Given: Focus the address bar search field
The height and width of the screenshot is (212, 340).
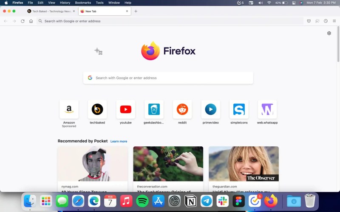Looking at the screenshot, I should pyautogui.click(x=170, y=21).
